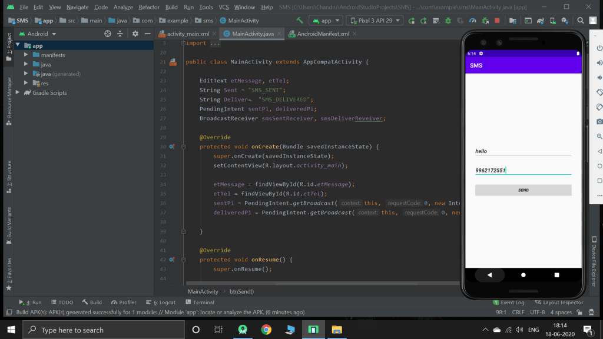
Task: Click the Search Everywhere magnifier icon
Action: tap(580, 21)
